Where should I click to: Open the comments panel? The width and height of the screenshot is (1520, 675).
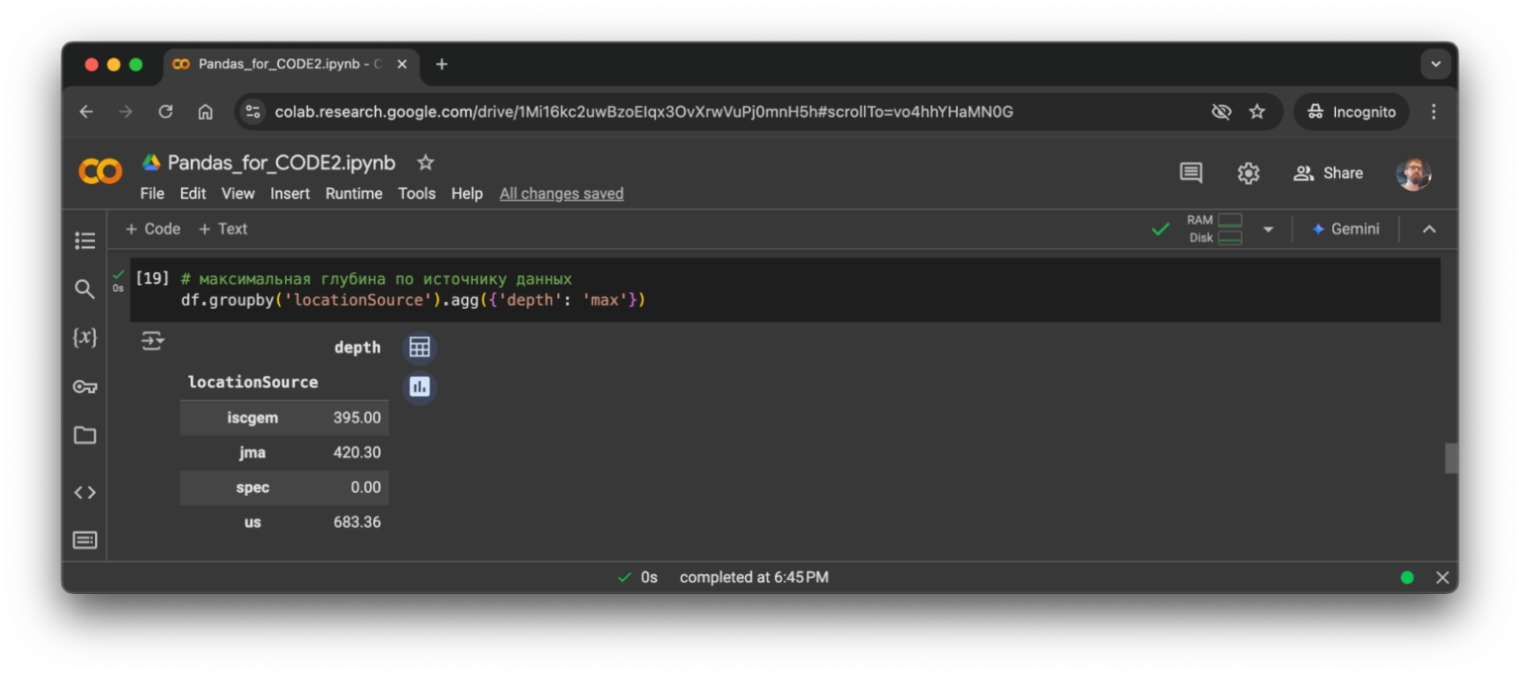click(x=1190, y=172)
